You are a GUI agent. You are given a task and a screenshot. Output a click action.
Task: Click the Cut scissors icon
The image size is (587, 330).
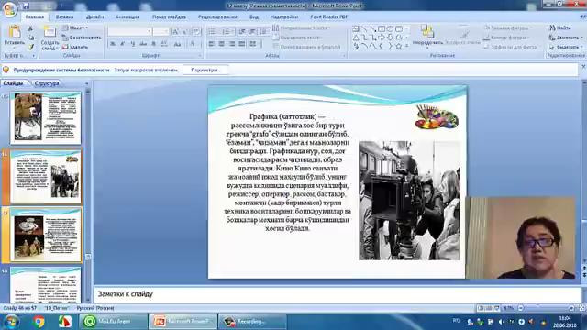click(30, 28)
